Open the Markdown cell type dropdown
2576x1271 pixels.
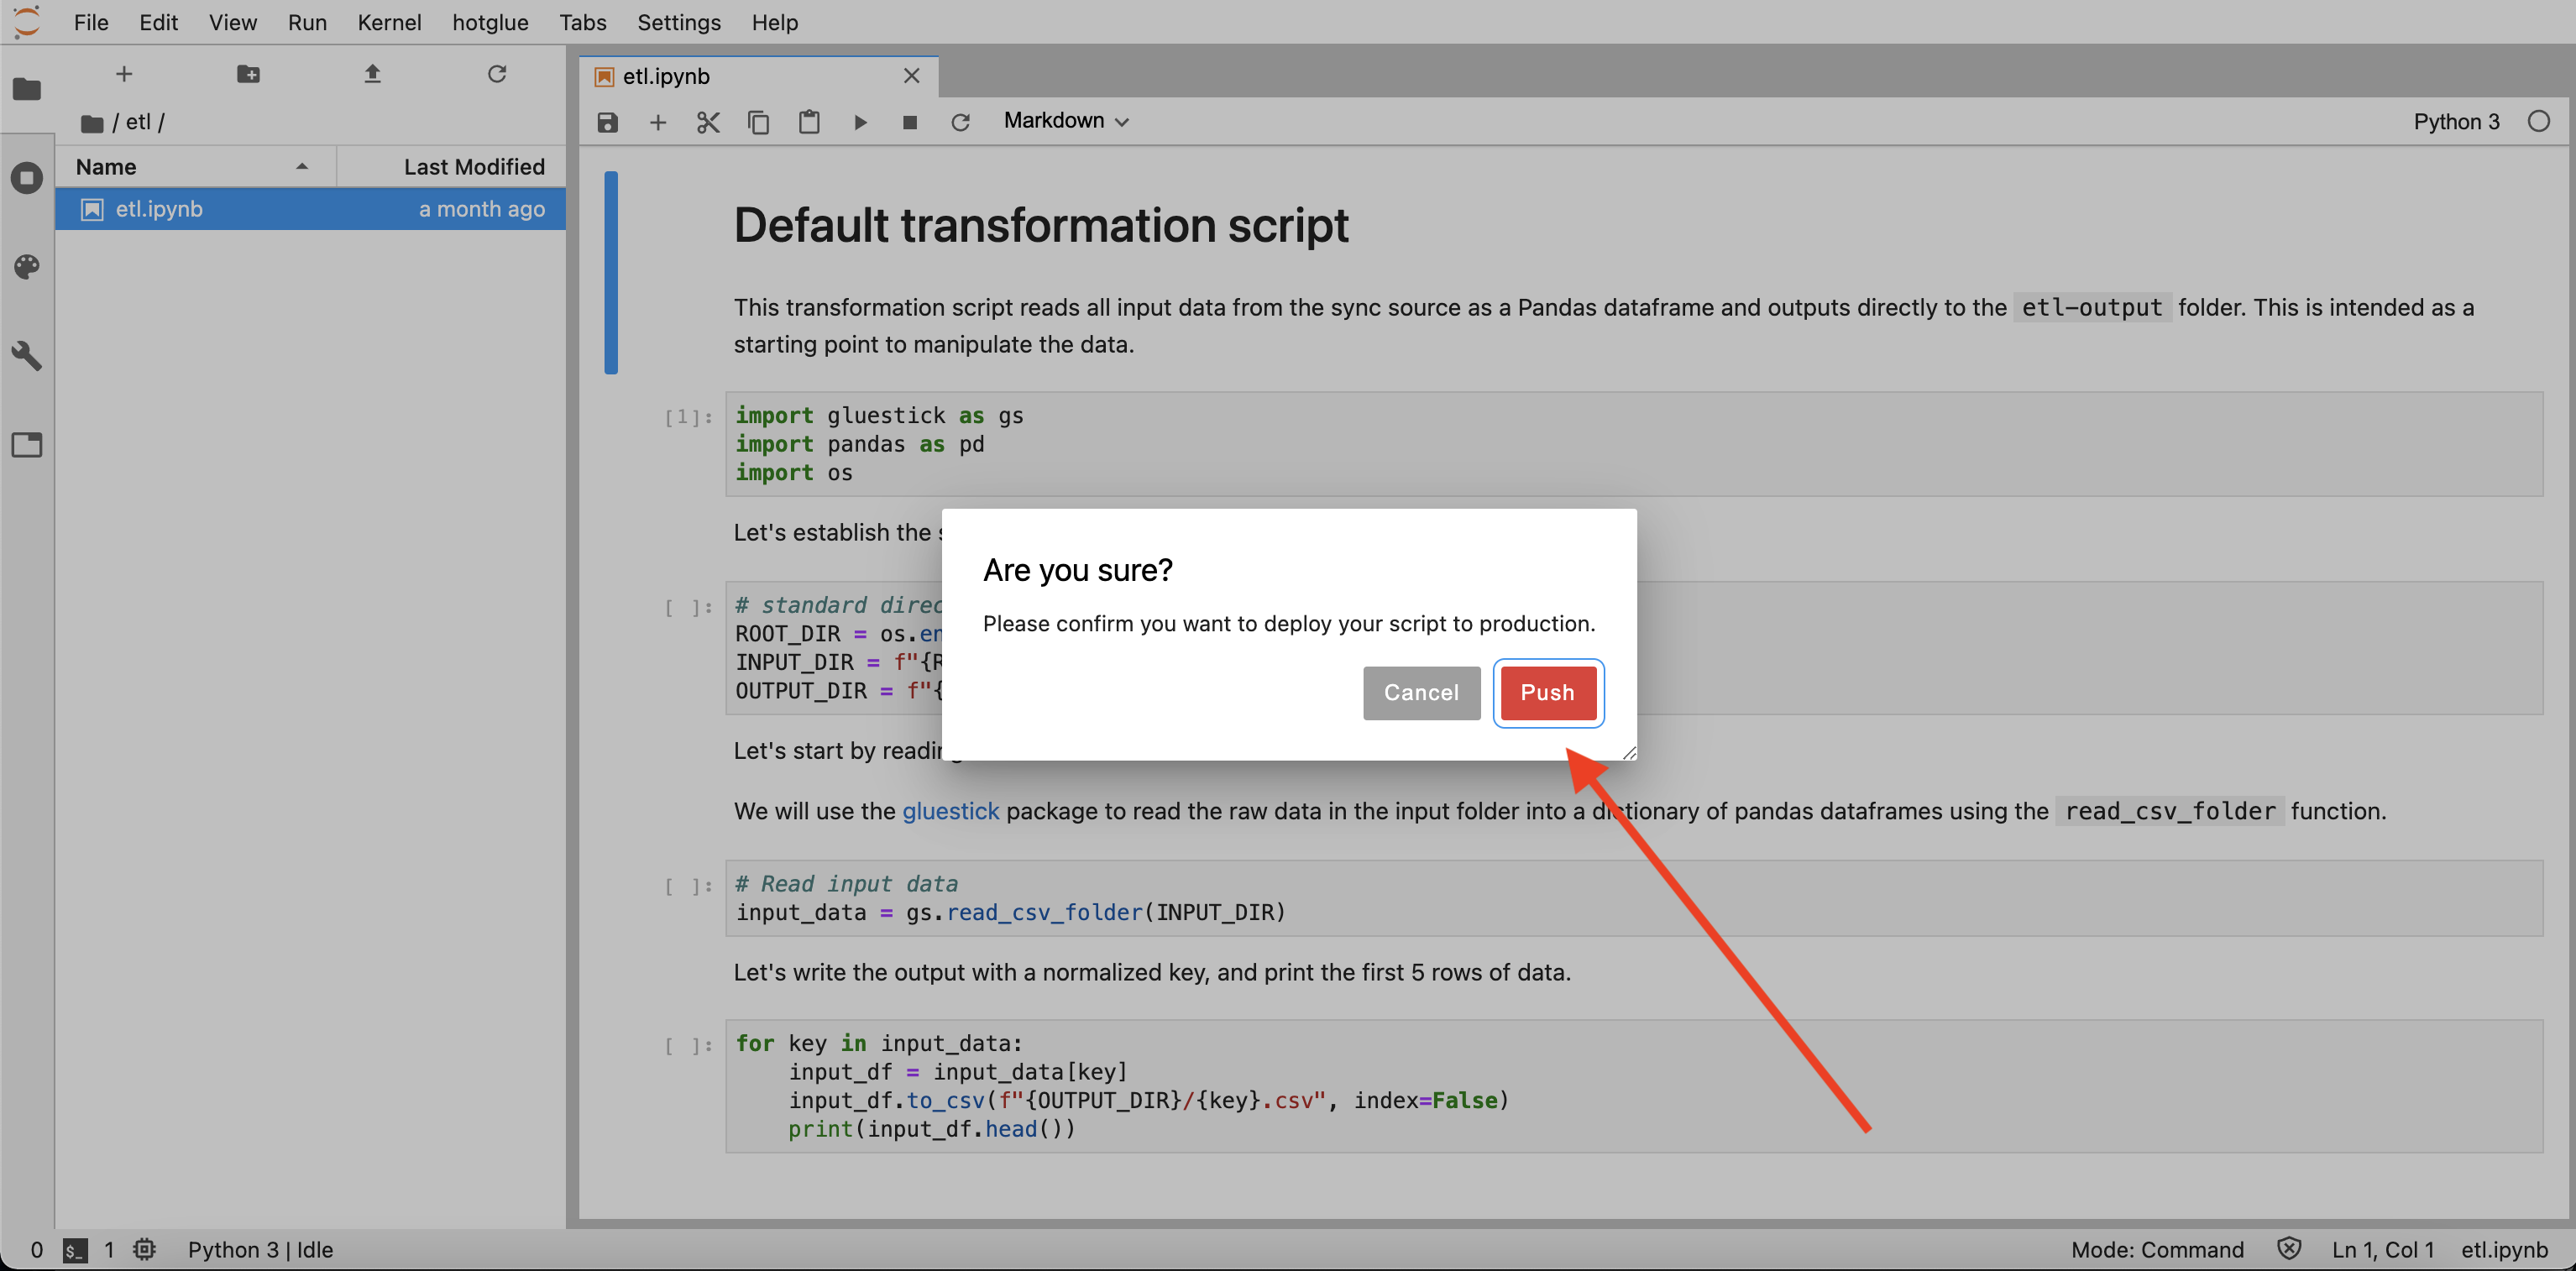(1065, 121)
